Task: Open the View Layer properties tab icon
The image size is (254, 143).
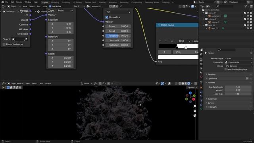Action: tap(201, 68)
